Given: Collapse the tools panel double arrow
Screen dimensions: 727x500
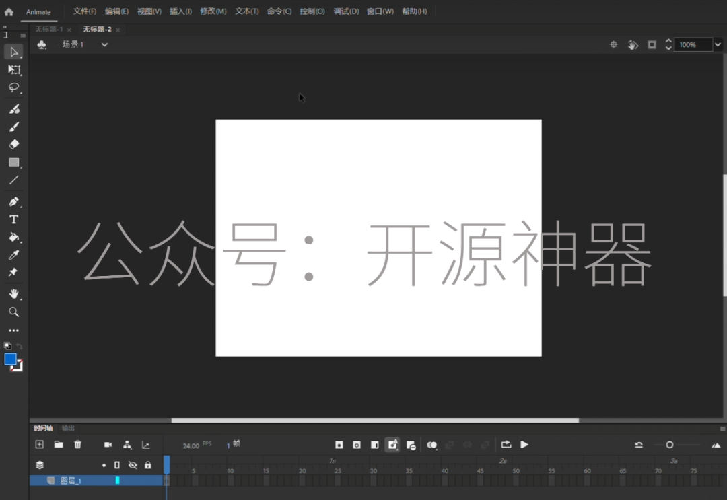Looking at the screenshot, I should point(5,27).
